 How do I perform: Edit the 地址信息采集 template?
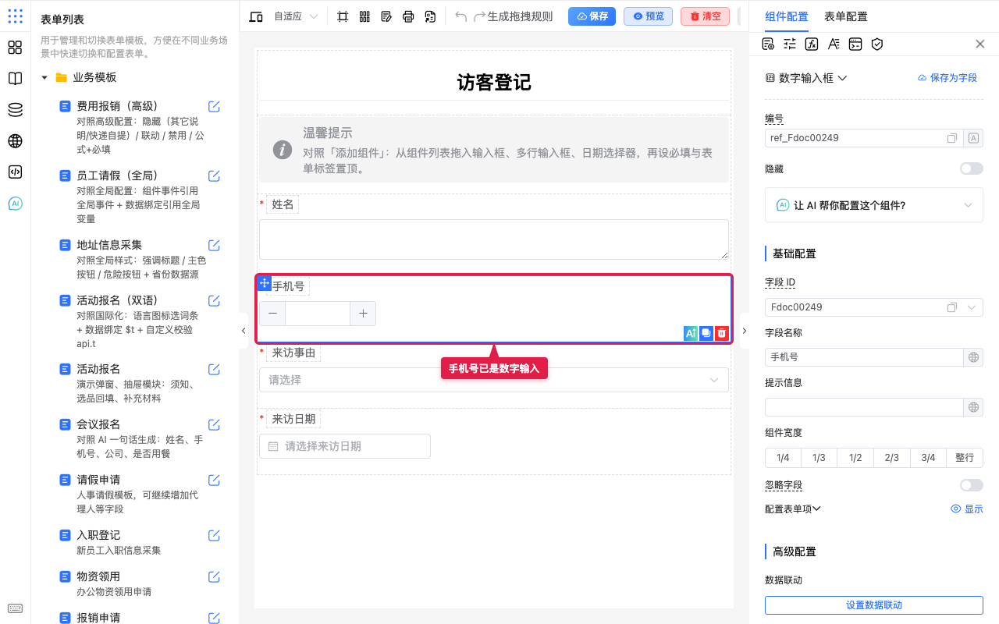[x=214, y=245]
